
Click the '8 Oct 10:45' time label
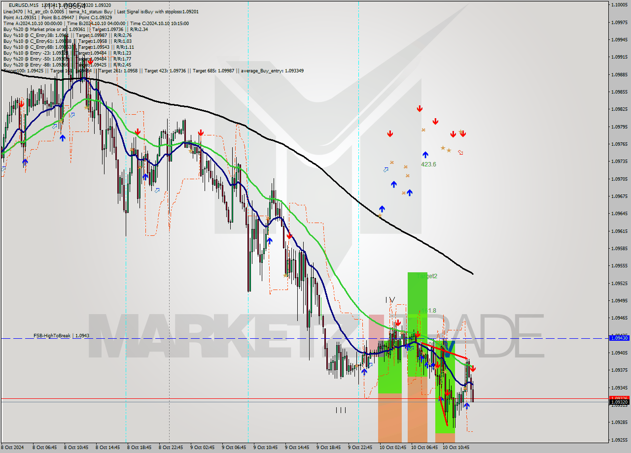click(x=76, y=448)
